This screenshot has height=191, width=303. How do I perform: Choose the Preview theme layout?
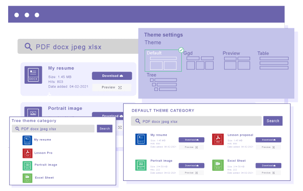tap(237, 61)
